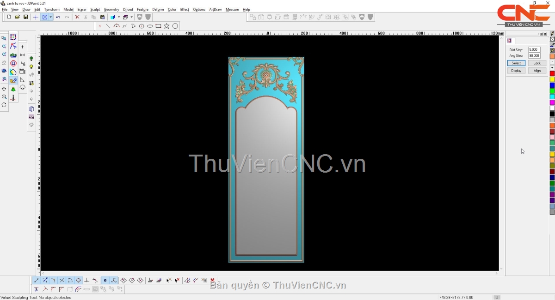Select the arc drawing tool

116,26
